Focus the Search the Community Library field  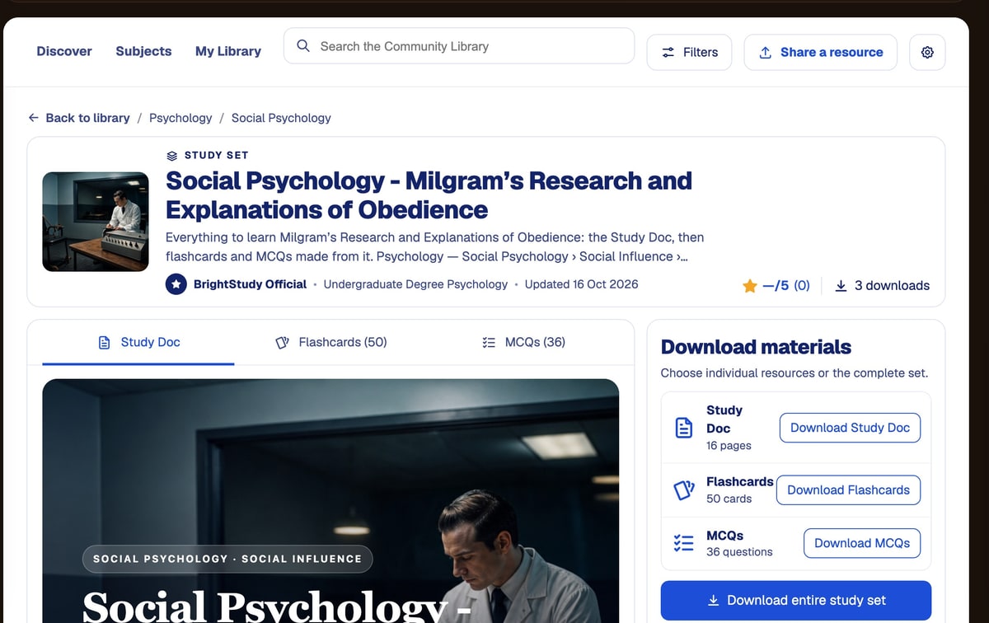(459, 46)
